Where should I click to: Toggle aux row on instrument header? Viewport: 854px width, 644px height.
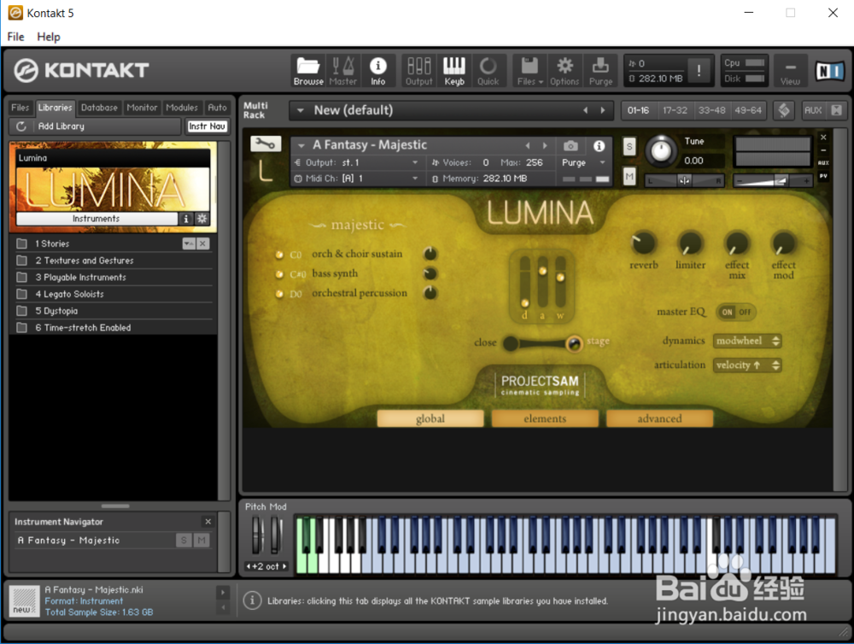point(823,163)
